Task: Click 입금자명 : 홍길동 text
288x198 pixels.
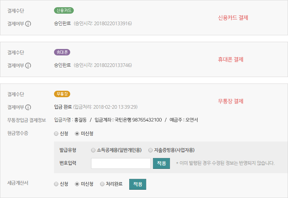Action: point(70,120)
